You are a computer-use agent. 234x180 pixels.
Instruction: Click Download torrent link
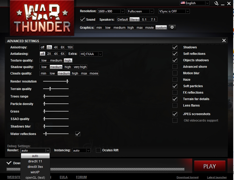pyautogui.click(x=188, y=177)
